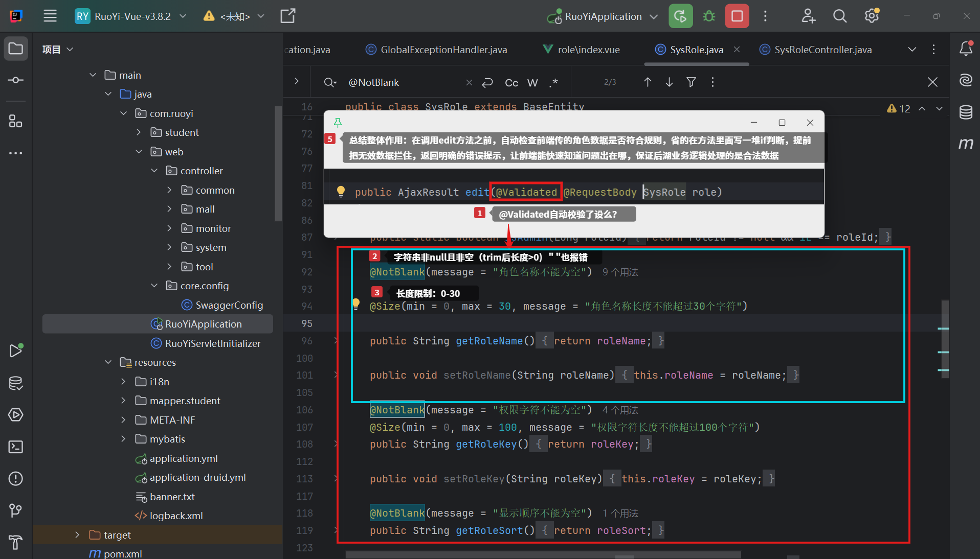This screenshot has height=559, width=980.
Task: Switch to SysRoleController.java tab
Action: 816,50
